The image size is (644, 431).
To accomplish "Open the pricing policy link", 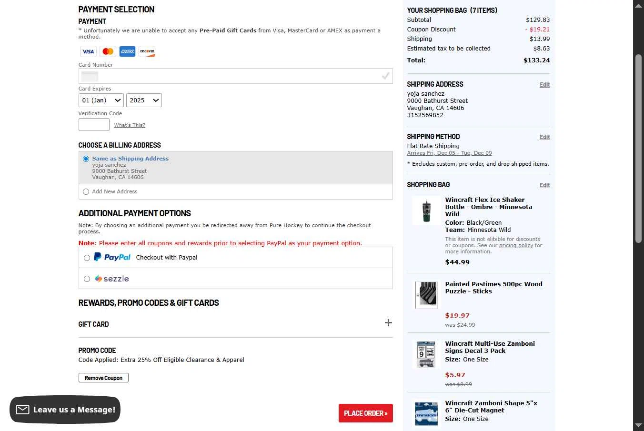I will pyautogui.click(x=516, y=245).
